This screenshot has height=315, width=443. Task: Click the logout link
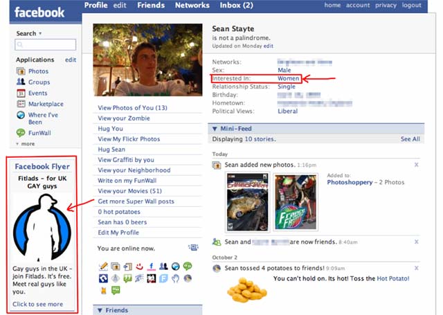pos(412,6)
